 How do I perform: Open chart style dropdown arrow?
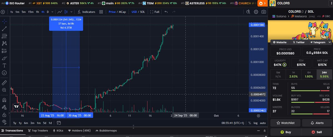(72, 12)
